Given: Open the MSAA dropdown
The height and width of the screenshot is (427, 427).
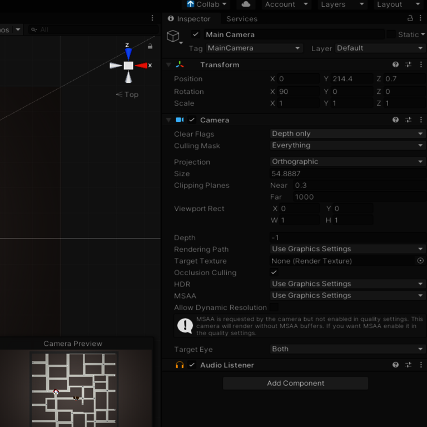Looking at the screenshot, I should click(347, 295).
